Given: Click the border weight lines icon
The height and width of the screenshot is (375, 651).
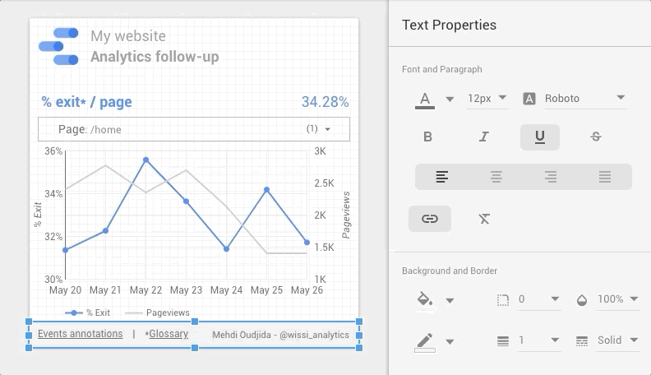Looking at the screenshot, I should point(503,341).
